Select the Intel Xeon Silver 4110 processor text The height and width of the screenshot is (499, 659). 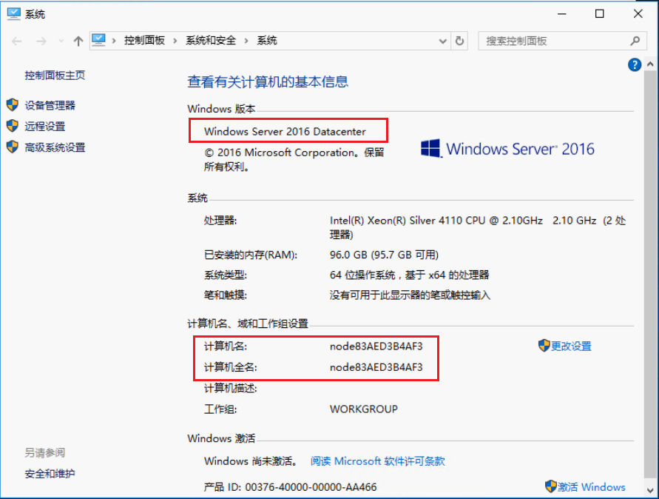(478, 227)
